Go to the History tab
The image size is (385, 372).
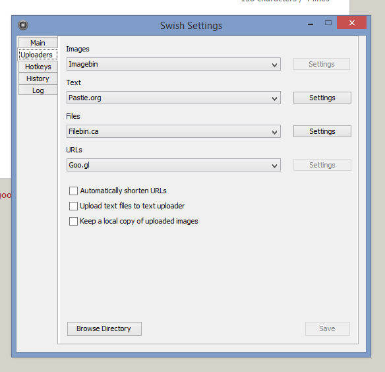click(38, 78)
